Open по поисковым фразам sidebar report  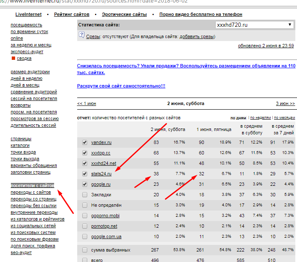[x=33, y=239]
